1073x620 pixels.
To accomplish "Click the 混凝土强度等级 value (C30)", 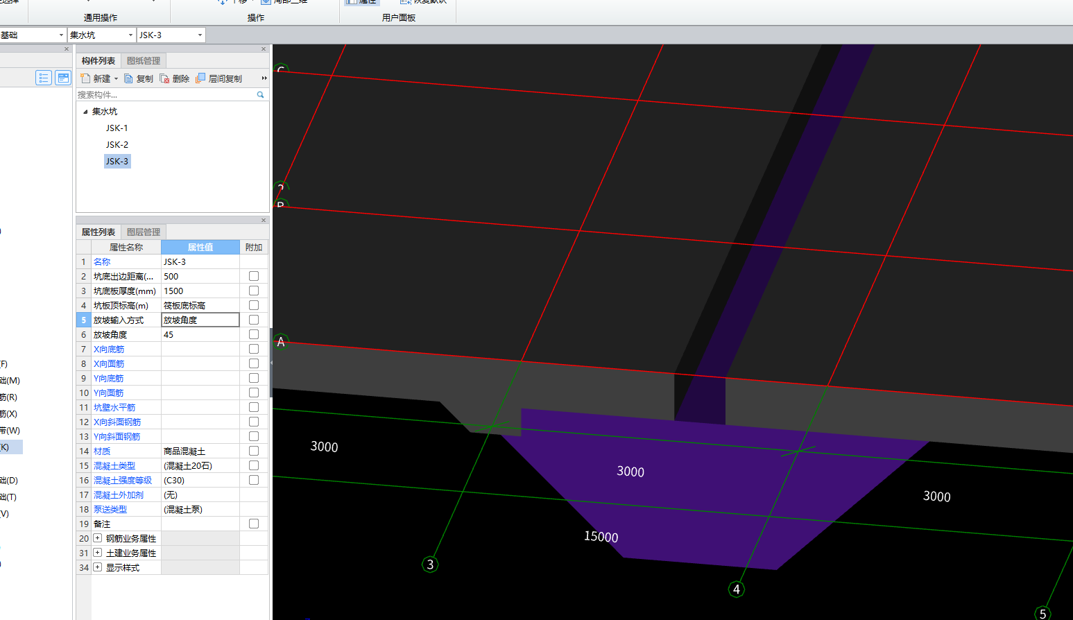I will click(200, 480).
